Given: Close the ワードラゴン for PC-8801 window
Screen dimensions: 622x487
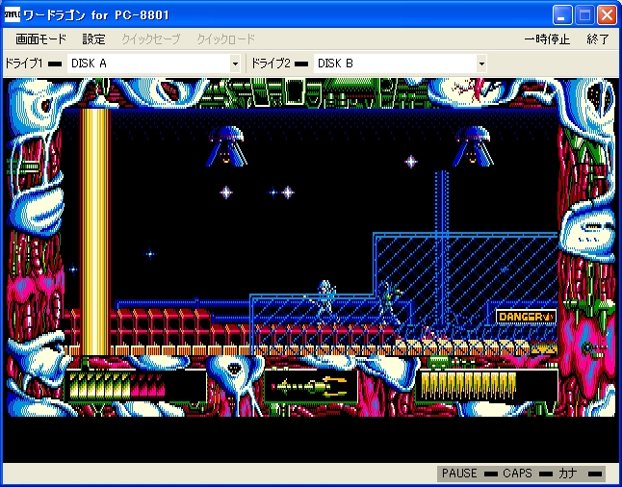Looking at the screenshot, I should pos(608,15).
